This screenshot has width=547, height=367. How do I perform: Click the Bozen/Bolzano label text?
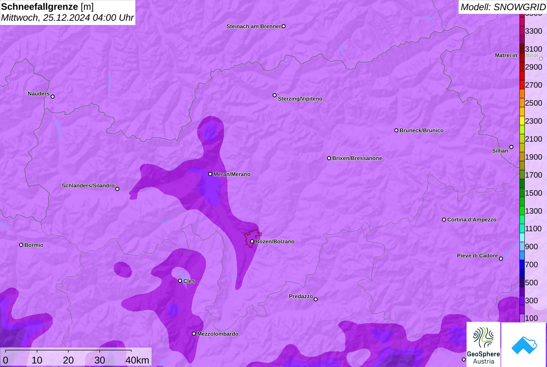(x=275, y=241)
